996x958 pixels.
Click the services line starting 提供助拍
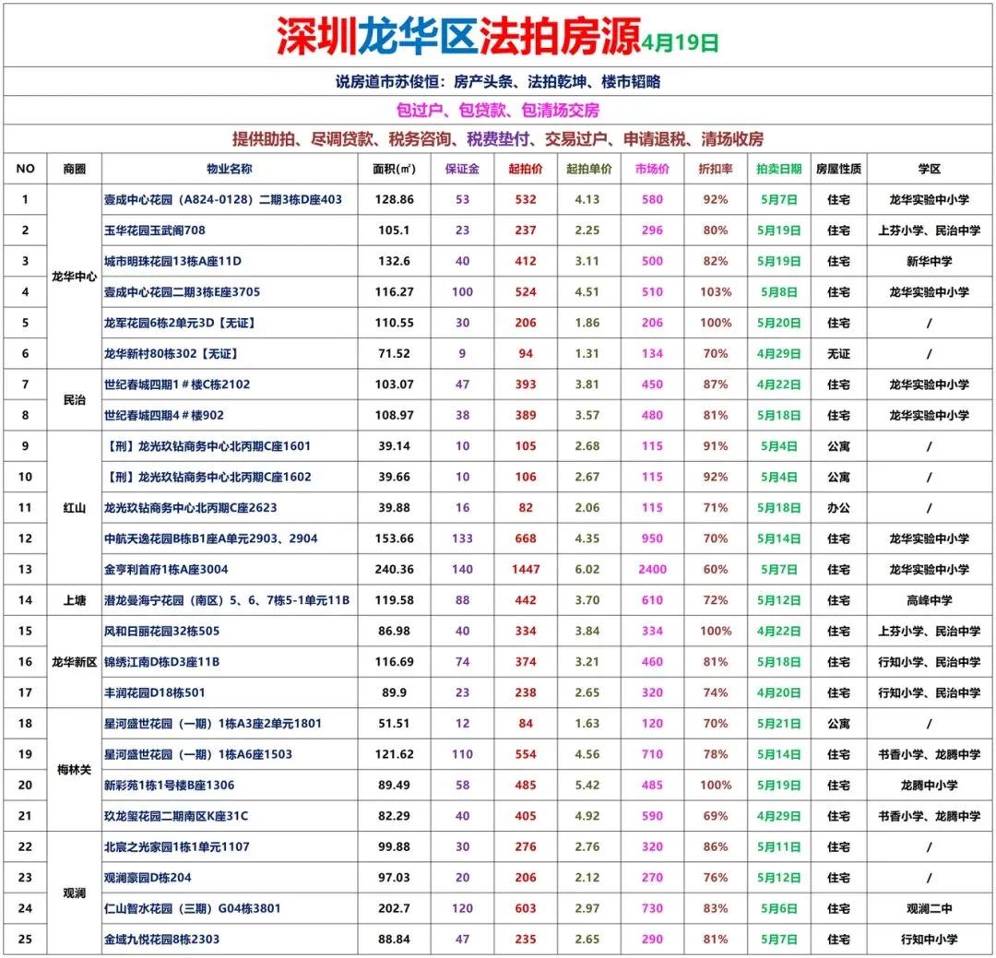(x=498, y=138)
